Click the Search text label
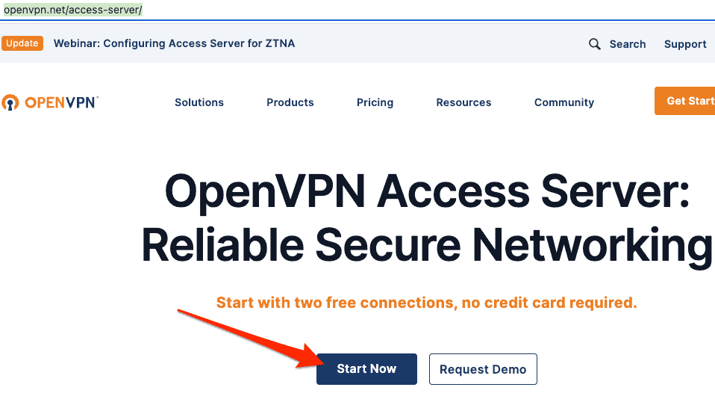Screen dimensions: 715x405 627,44
